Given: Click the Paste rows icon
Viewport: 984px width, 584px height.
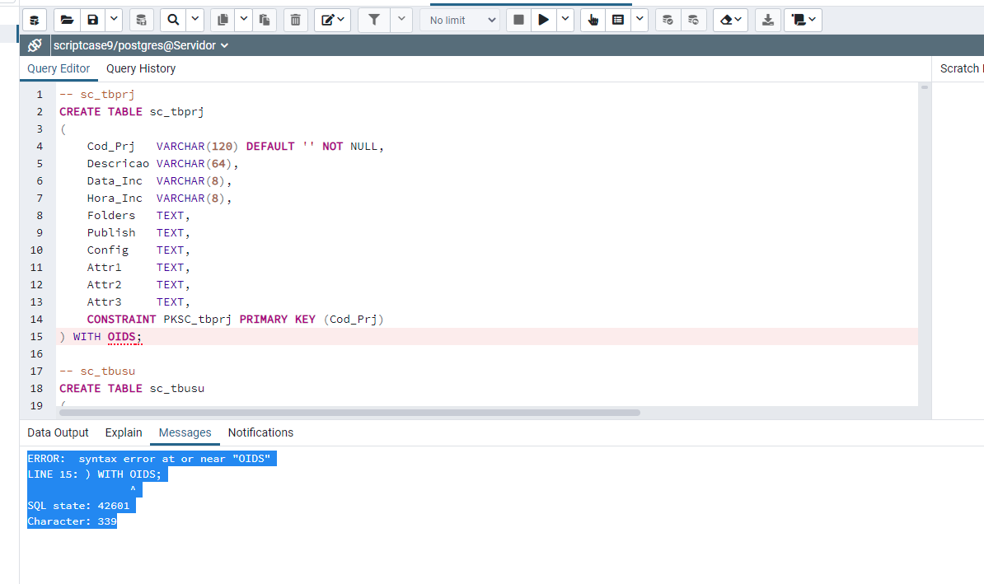Looking at the screenshot, I should pos(265,20).
